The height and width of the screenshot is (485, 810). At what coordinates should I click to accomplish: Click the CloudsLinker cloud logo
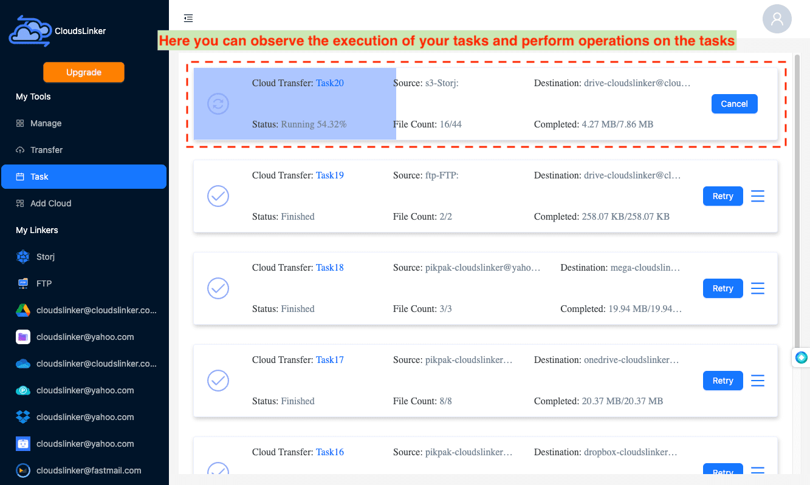[x=30, y=30]
